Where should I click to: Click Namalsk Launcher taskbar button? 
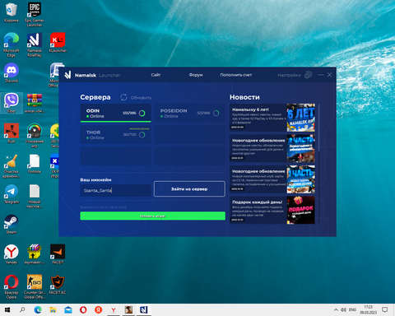point(144,310)
